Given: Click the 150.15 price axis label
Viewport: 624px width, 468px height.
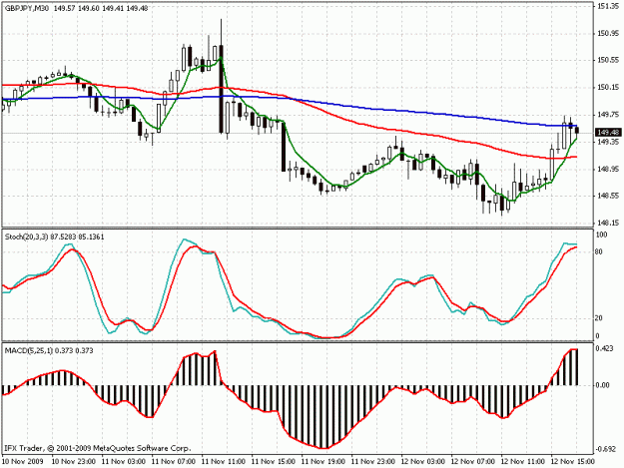Looking at the screenshot, I should (607, 87).
